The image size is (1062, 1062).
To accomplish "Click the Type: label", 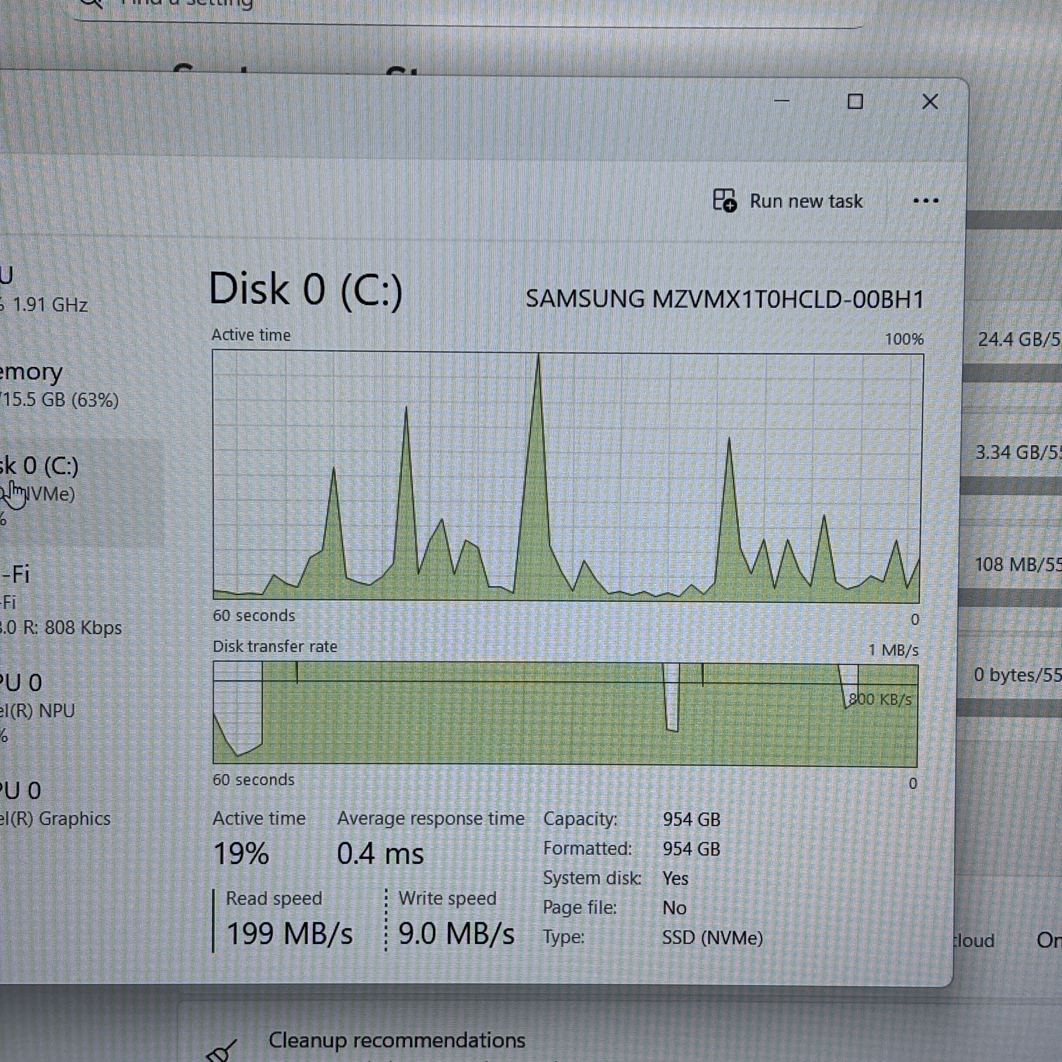I will click(x=564, y=937).
